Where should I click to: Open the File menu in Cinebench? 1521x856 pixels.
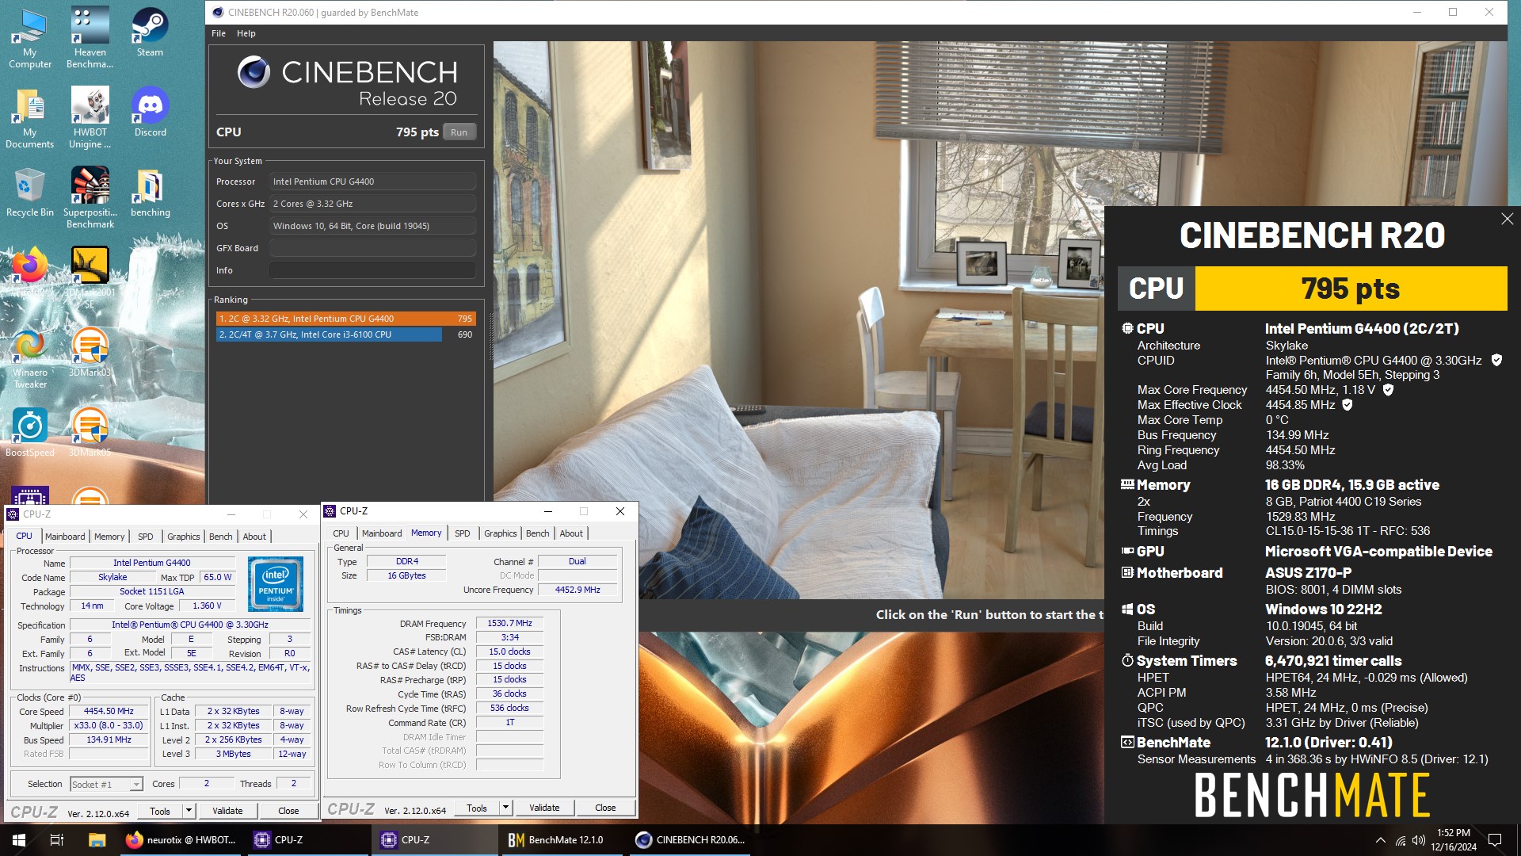[x=219, y=33]
